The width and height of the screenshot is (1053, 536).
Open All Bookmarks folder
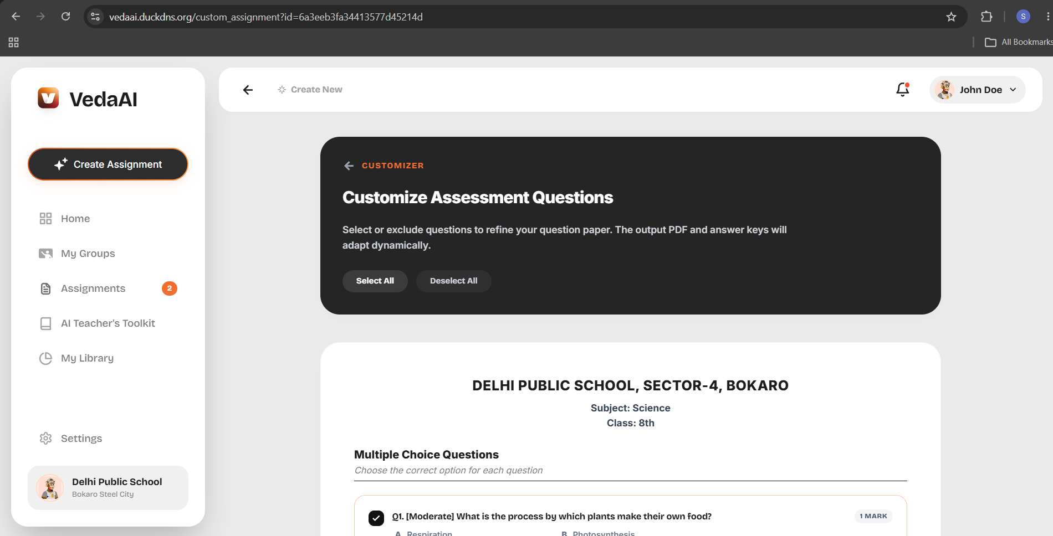pyautogui.click(x=1018, y=42)
